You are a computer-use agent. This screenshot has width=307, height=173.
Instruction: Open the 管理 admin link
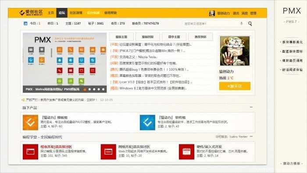click(x=253, y=13)
